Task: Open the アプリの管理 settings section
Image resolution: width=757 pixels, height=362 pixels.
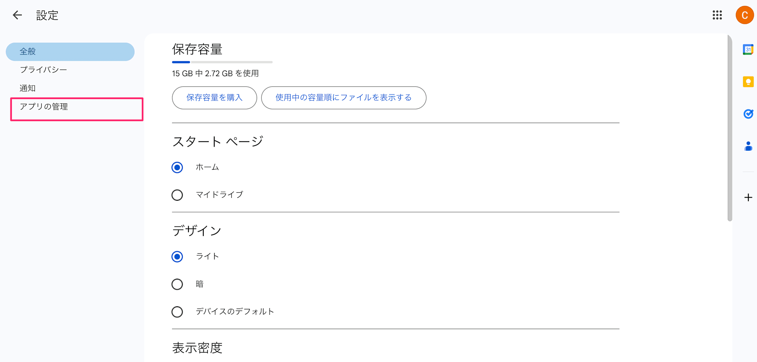Action: pos(44,106)
